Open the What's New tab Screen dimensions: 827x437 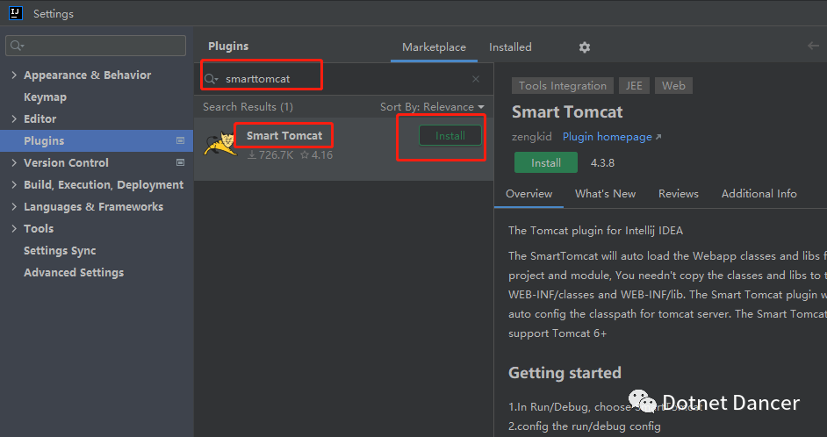point(605,194)
